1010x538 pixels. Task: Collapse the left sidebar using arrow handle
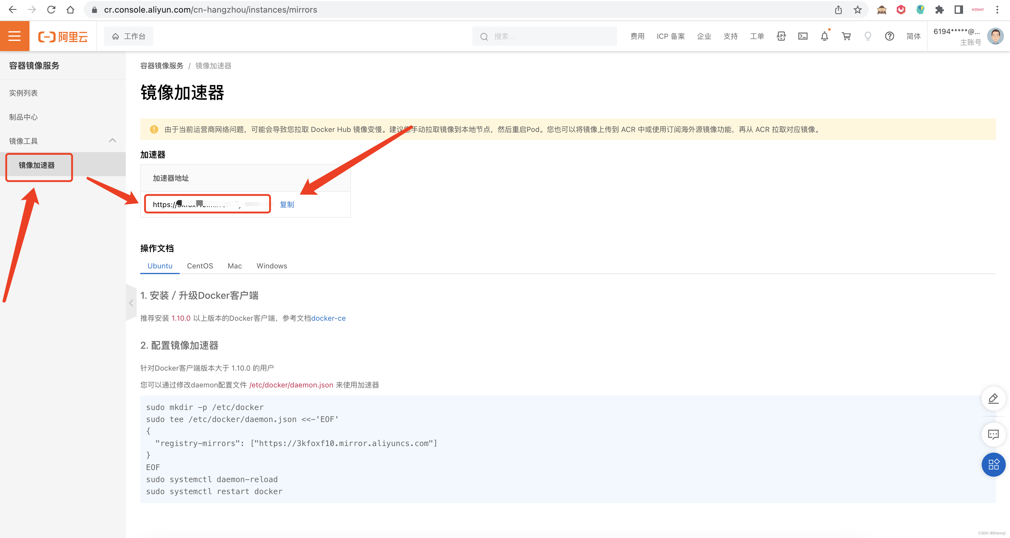[131, 303]
